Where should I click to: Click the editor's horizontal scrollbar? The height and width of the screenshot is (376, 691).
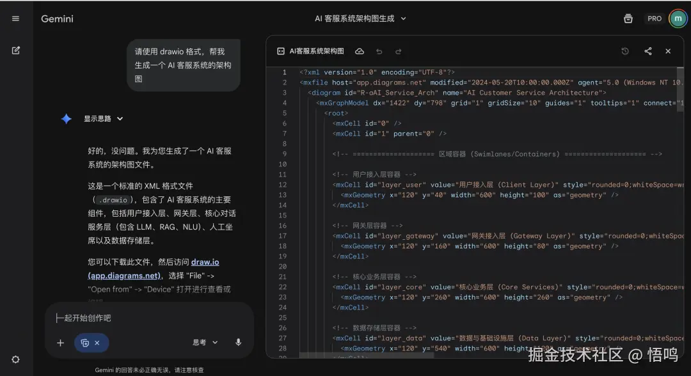[367, 356]
